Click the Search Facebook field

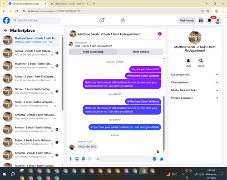tap(36, 20)
